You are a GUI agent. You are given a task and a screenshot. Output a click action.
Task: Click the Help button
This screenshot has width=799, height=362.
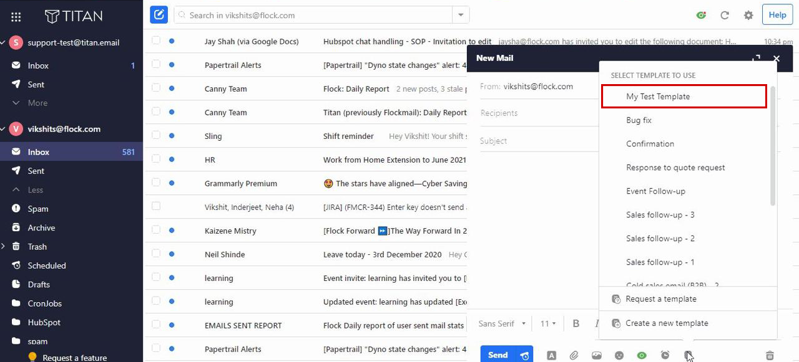click(x=777, y=15)
